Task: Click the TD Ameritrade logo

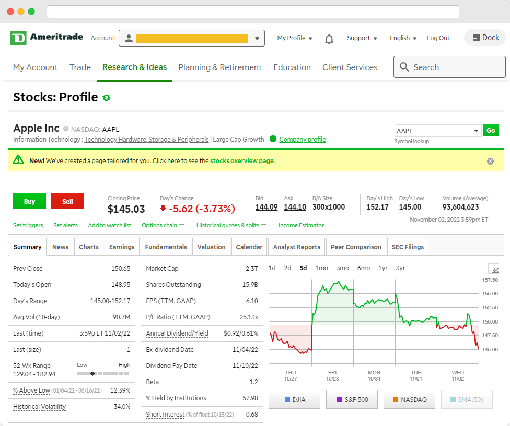Action: pyautogui.click(x=47, y=38)
